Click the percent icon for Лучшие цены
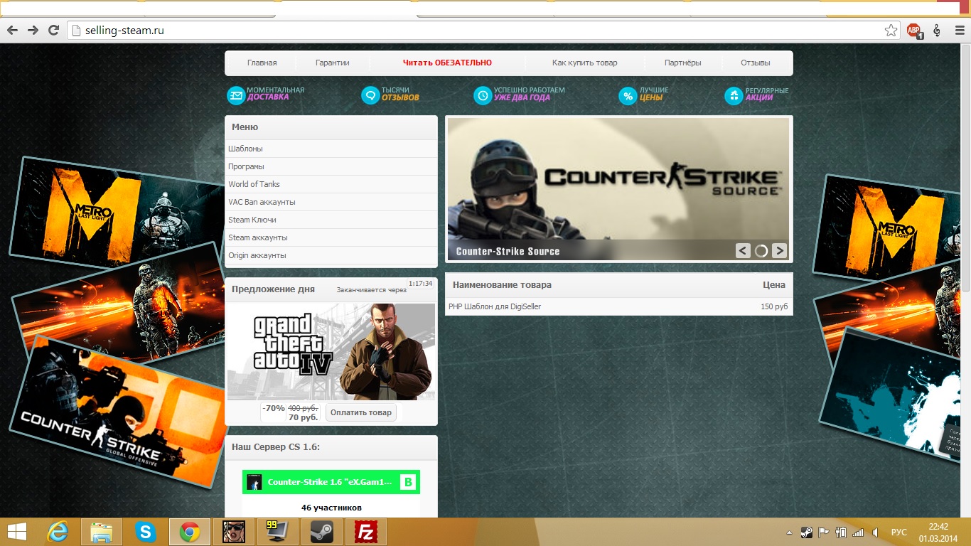The width and height of the screenshot is (971, 546). [x=628, y=95]
